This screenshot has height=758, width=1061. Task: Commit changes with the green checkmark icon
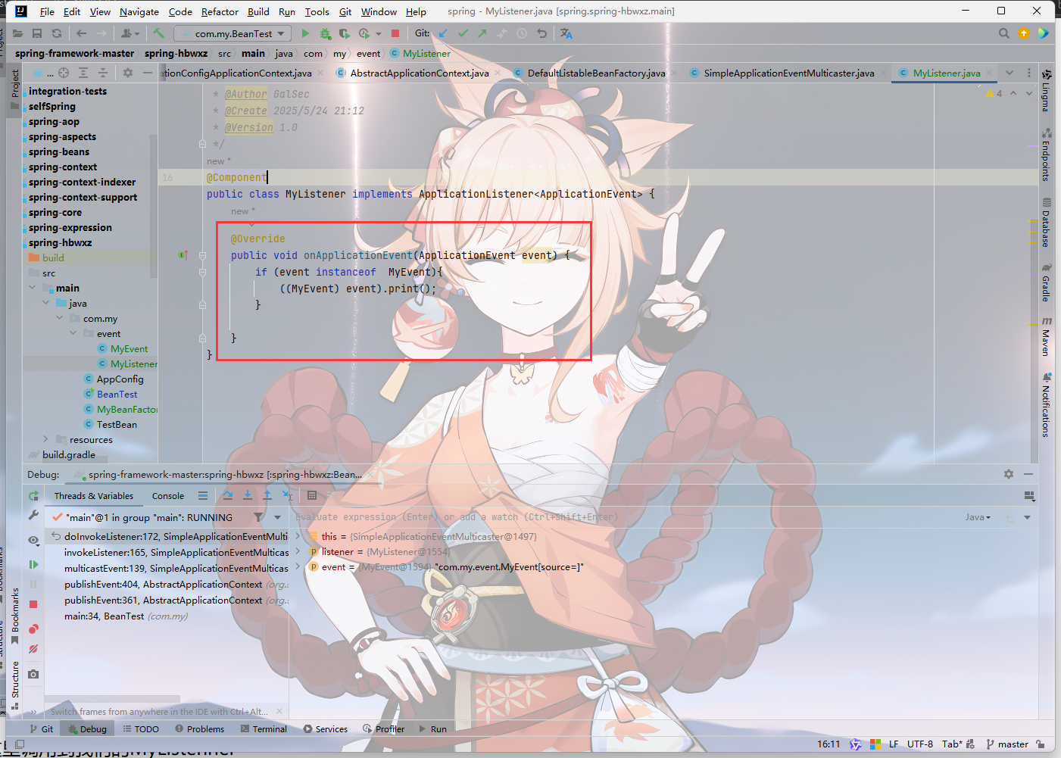pyautogui.click(x=463, y=33)
